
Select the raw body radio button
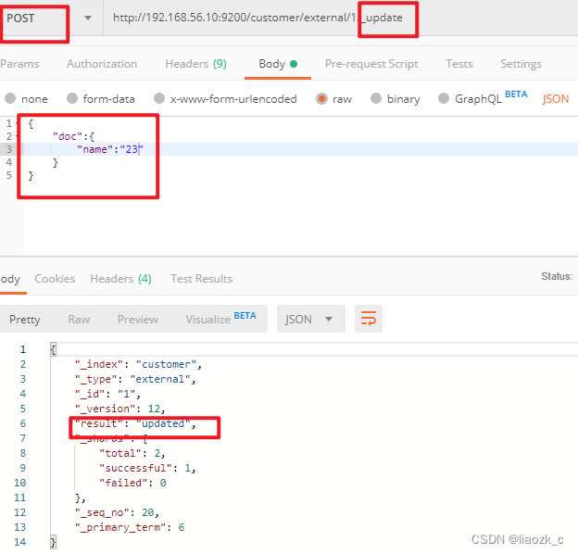point(321,98)
